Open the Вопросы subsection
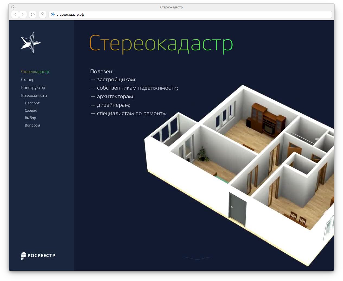The width and height of the screenshot is (343, 281). coord(32,125)
